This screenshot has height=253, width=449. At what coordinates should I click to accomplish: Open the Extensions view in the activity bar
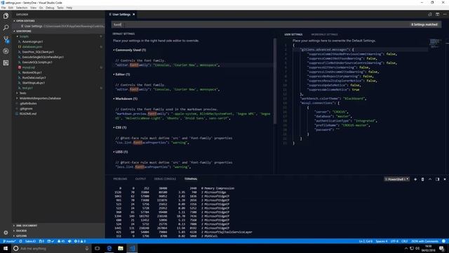[x=6, y=63]
